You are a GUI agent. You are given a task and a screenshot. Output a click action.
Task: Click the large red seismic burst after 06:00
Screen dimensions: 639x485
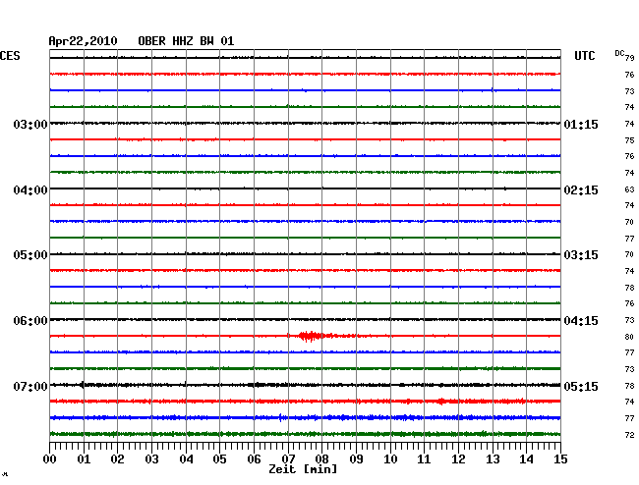(x=314, y=336)
